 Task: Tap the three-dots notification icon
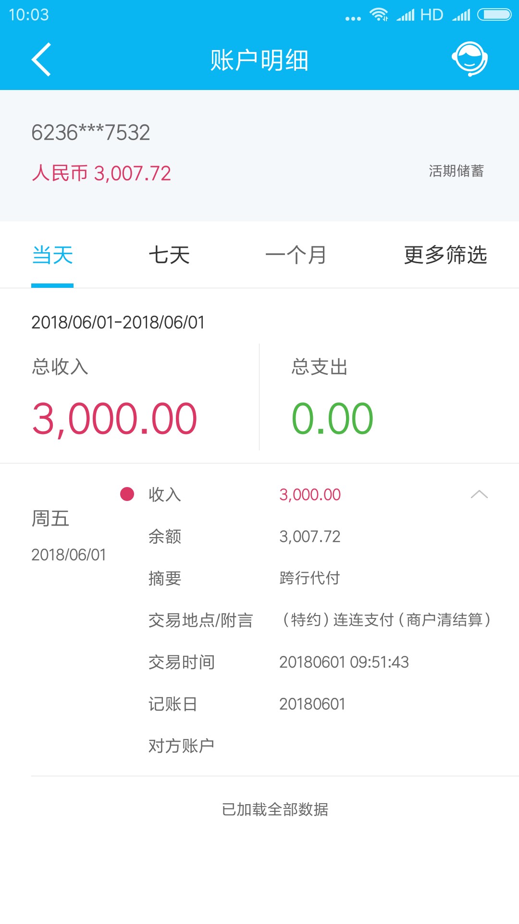[x=353, y=19]
